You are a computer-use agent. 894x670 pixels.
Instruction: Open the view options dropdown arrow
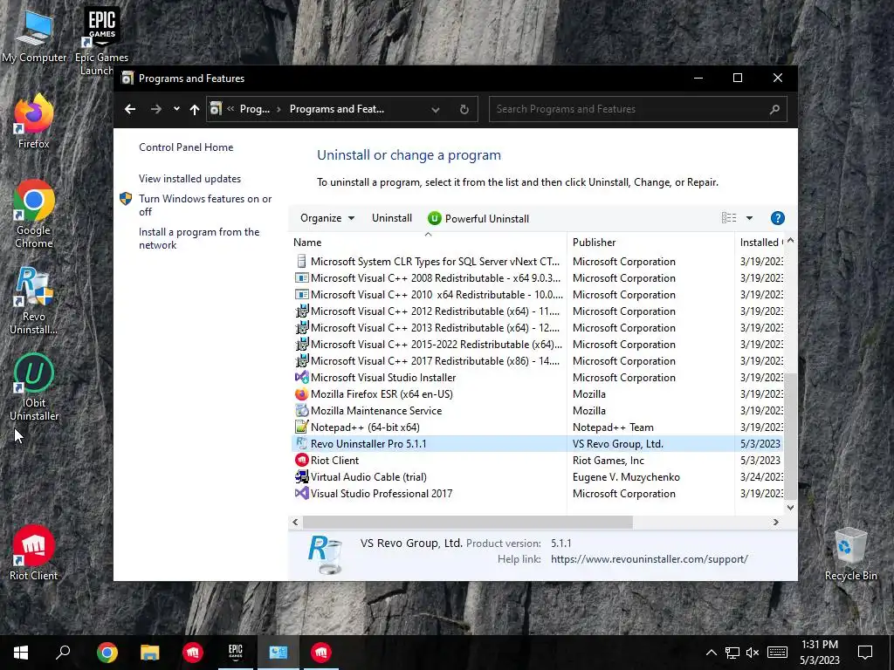[x=749, y=218]
